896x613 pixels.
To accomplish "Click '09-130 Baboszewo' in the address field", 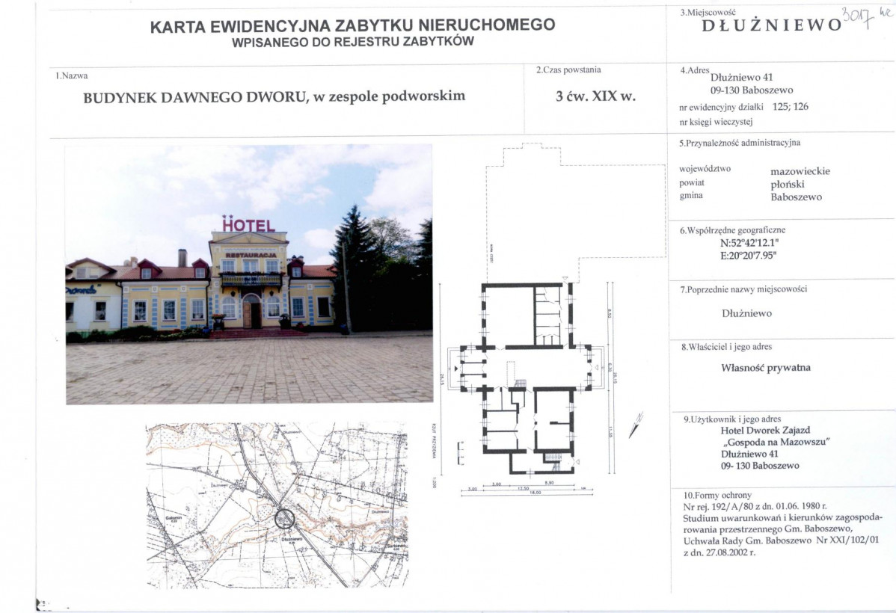I will 752,90.
